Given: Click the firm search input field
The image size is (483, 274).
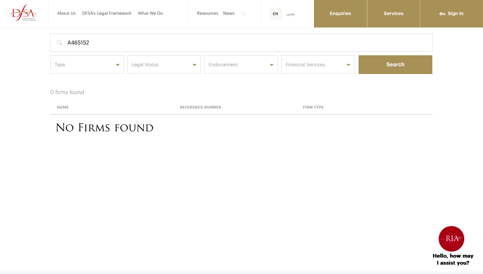Looking at the screenshot, I should [x=241, y=43].
